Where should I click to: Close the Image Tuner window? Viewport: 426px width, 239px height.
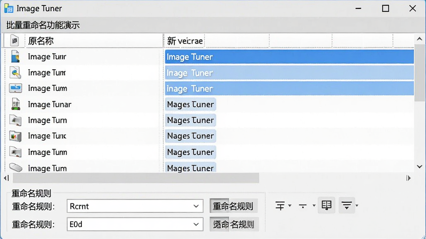pos(413,8)
